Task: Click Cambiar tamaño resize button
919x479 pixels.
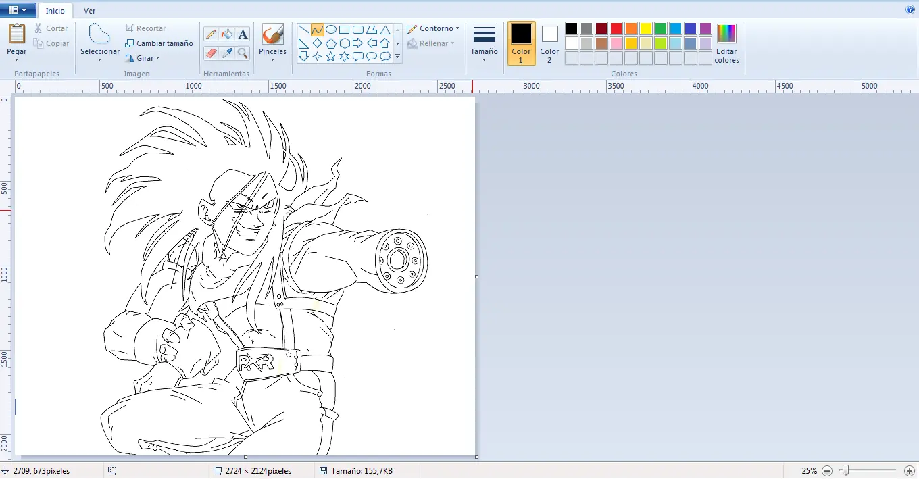Action: tap(159, 43)
